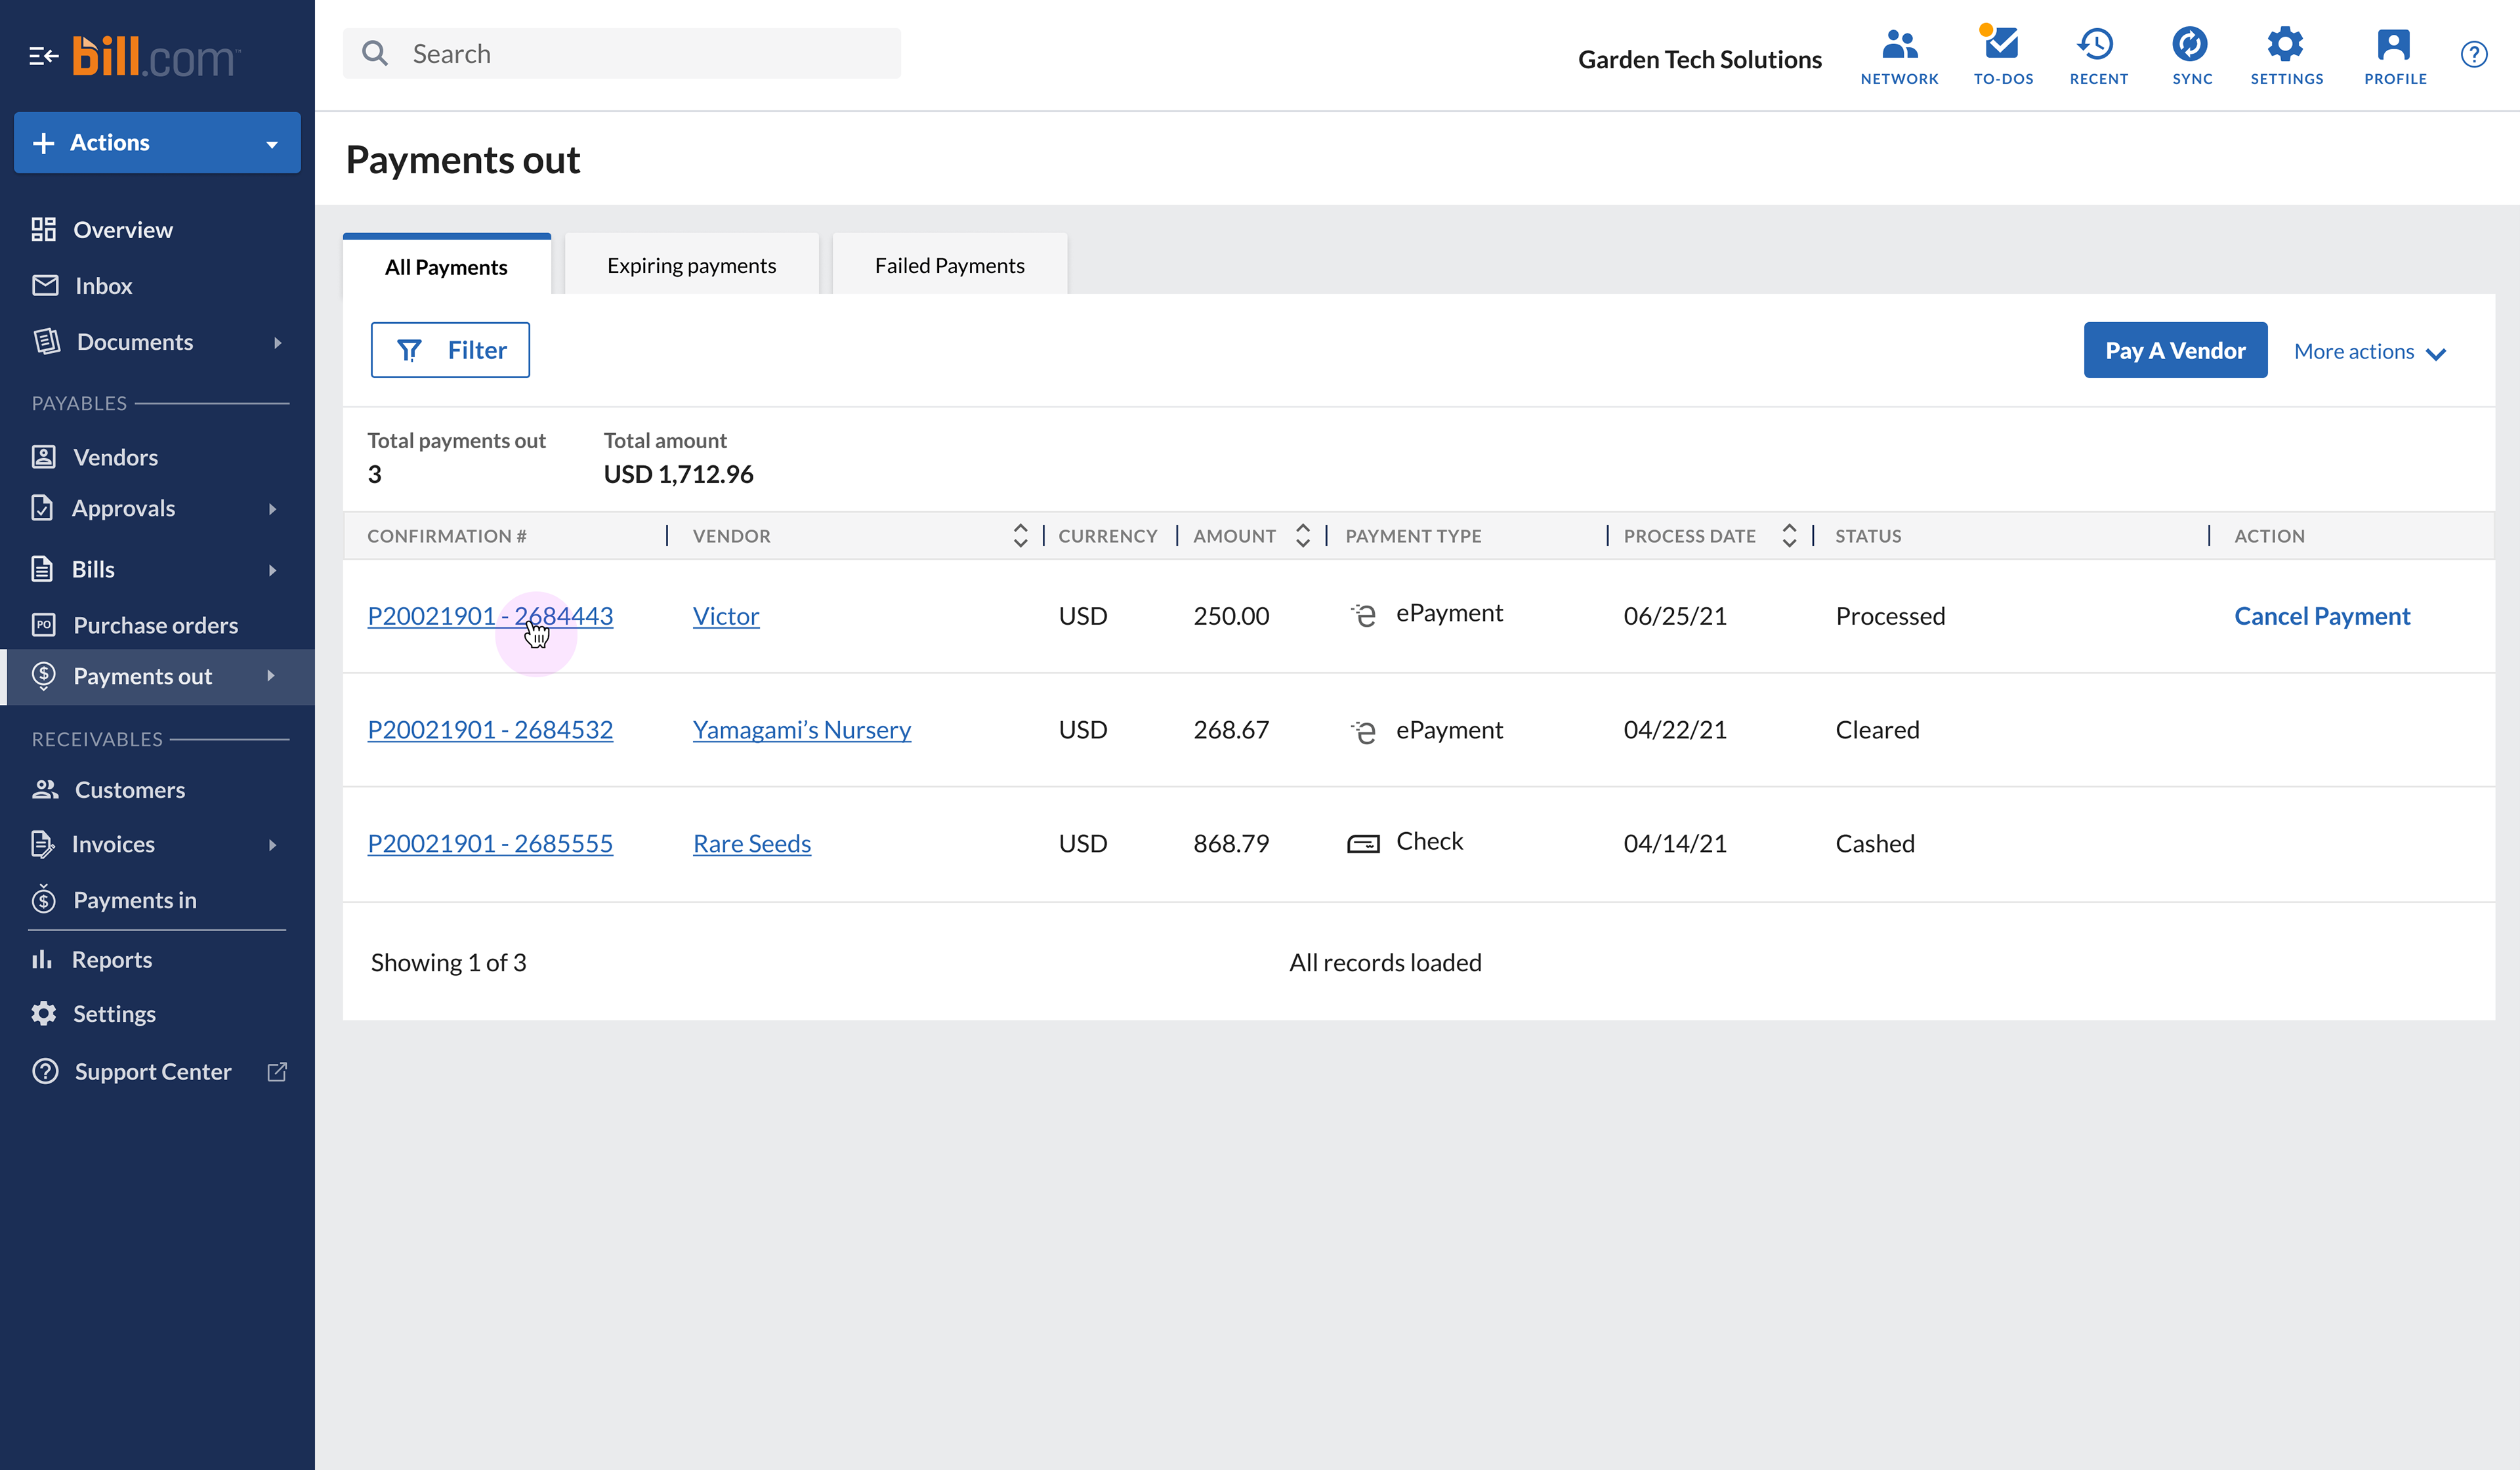Open confirmation P20021901 - 2684532
The height and width of the screenshot is (1470, 2520).
[x=490, y=730]
